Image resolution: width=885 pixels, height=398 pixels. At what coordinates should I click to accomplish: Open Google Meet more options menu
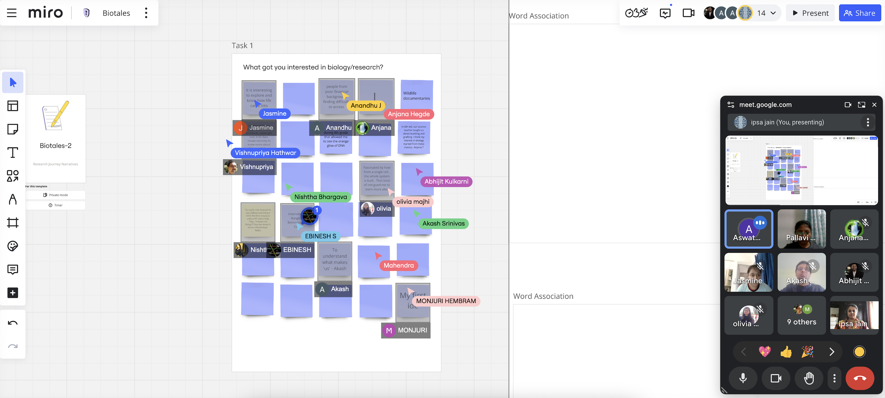[x=835, y=378]
